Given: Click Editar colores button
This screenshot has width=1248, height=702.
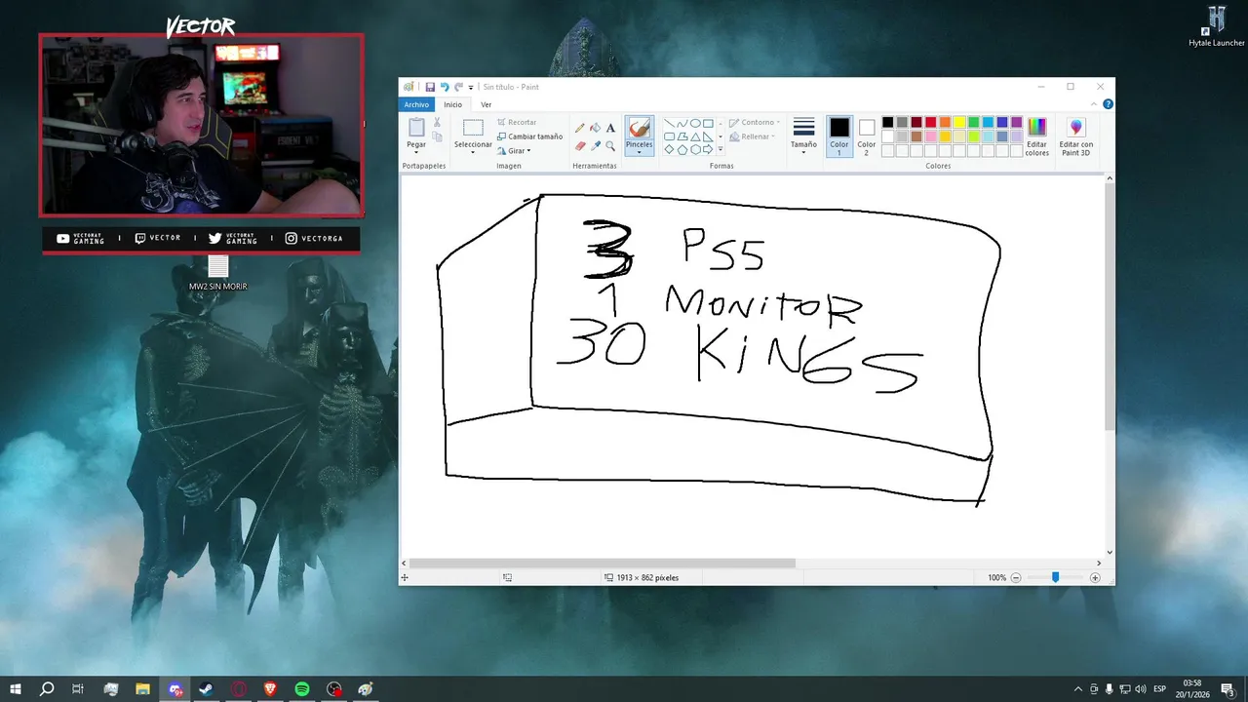Looking at the screenshot, I should click(1037, 136).
